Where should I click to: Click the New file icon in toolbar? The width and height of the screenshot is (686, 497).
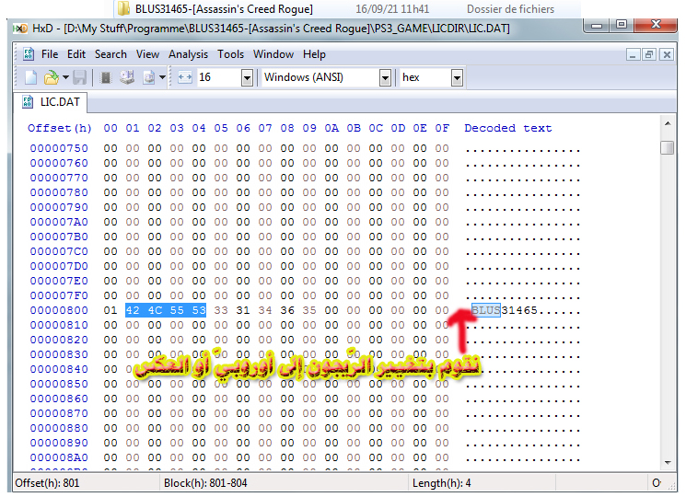pos(30,78)
